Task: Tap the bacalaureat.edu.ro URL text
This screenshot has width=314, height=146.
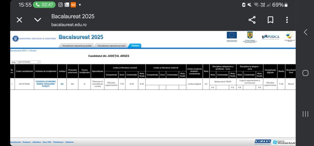Action: pos(69,25)
